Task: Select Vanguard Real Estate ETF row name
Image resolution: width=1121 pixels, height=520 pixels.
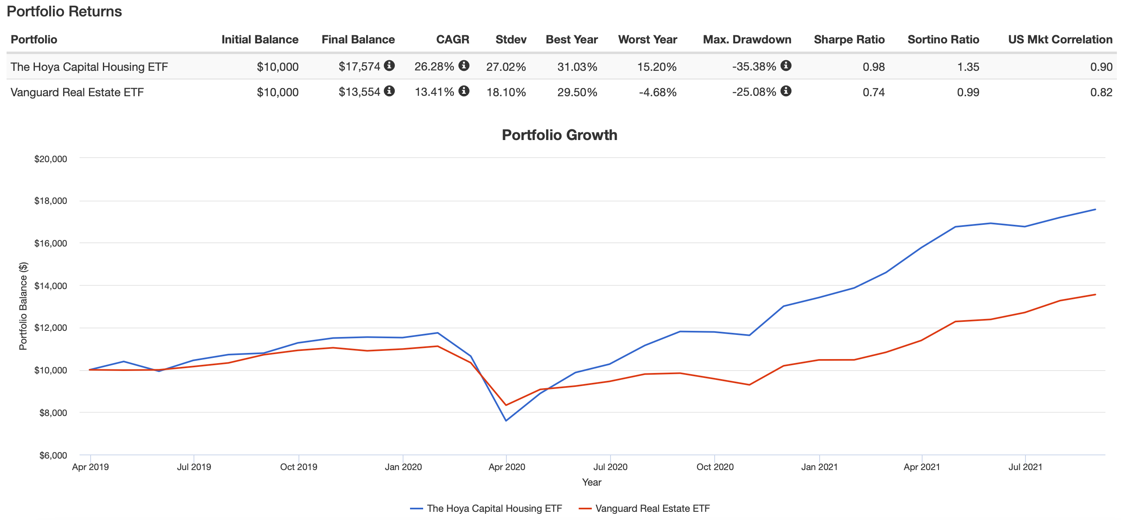Action: 77,92
